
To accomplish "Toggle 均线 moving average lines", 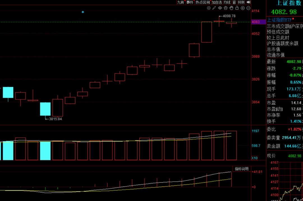I will (x=227, y=2).
